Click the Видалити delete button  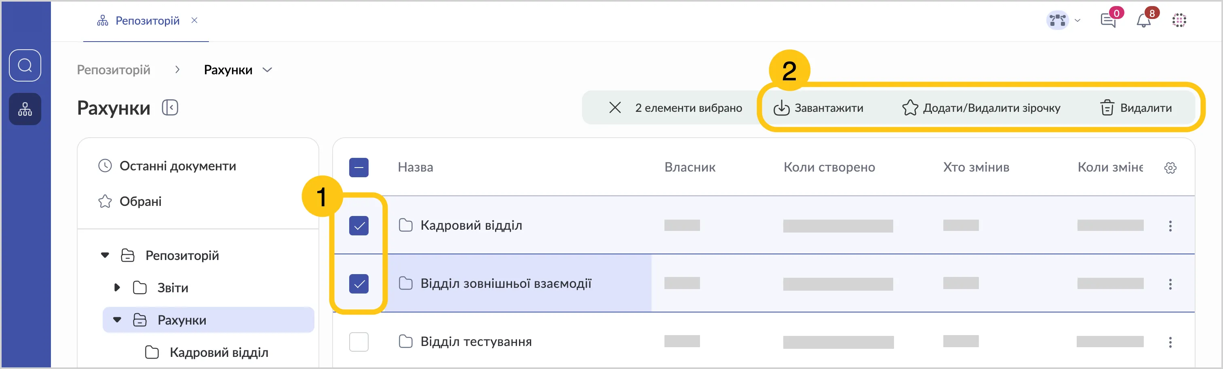pos(1136,108)
